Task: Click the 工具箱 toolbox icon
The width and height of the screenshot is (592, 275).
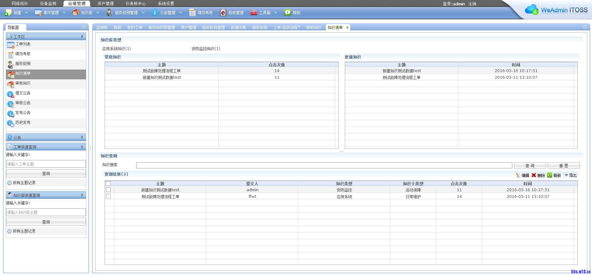Action: 253,13
